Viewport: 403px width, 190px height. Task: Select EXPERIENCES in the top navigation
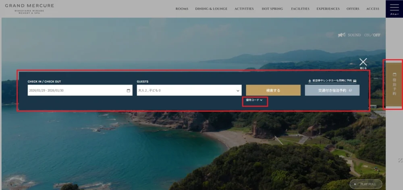tap(328, 9)
